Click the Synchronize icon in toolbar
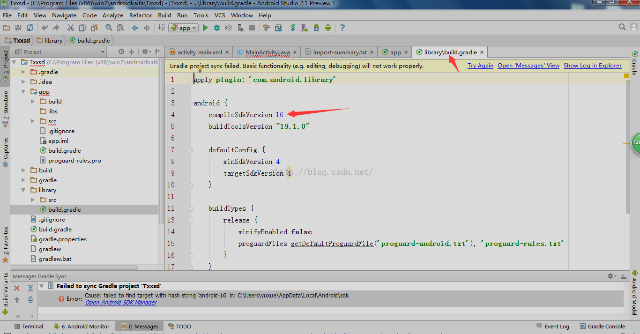 coord(30,28)
